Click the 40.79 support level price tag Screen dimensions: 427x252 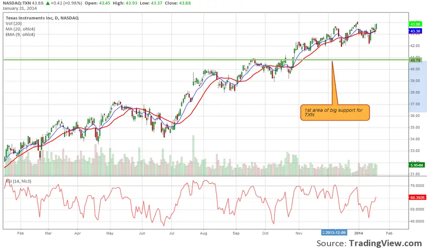tap(415, 60)
